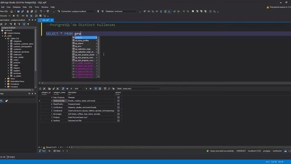Expand the Views node in explorer
Screen dimensions: 291x164
click(x=5, y=79)
